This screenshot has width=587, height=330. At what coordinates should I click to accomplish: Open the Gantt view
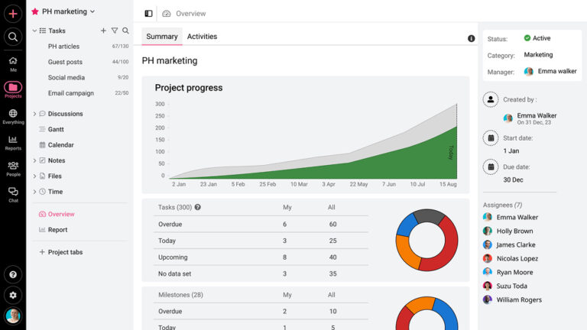pyautogui.click(x=56, y=130)
